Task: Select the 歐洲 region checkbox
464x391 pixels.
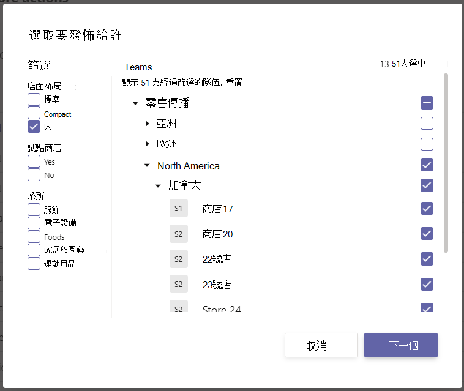Action: coord(427,144)
